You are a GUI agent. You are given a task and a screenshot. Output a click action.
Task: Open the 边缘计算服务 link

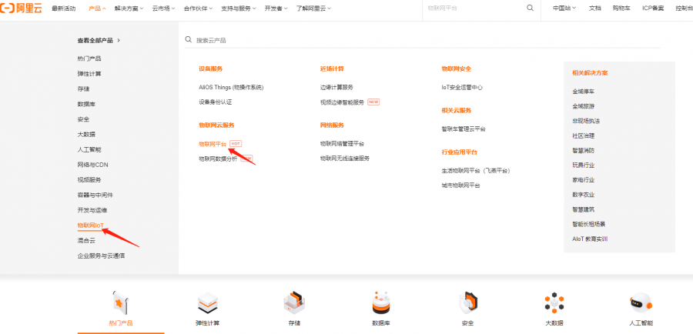click(336, 88)
